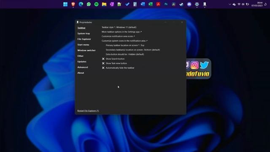The width and height of the screenshot is (270, 152).
Task: Switch to the System tray section
Action: 84,33
